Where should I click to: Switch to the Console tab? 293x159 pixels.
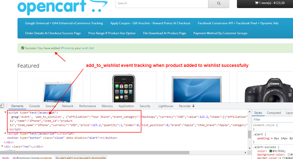(x=34, y=106)
